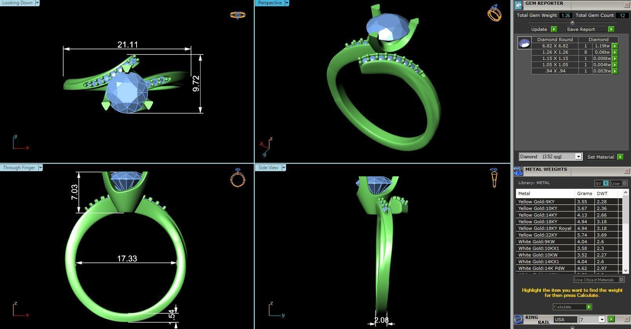Viewport: 631px width, 329px height.
Task: Select the White Gold:10KW row
Action: pos(569,255)
